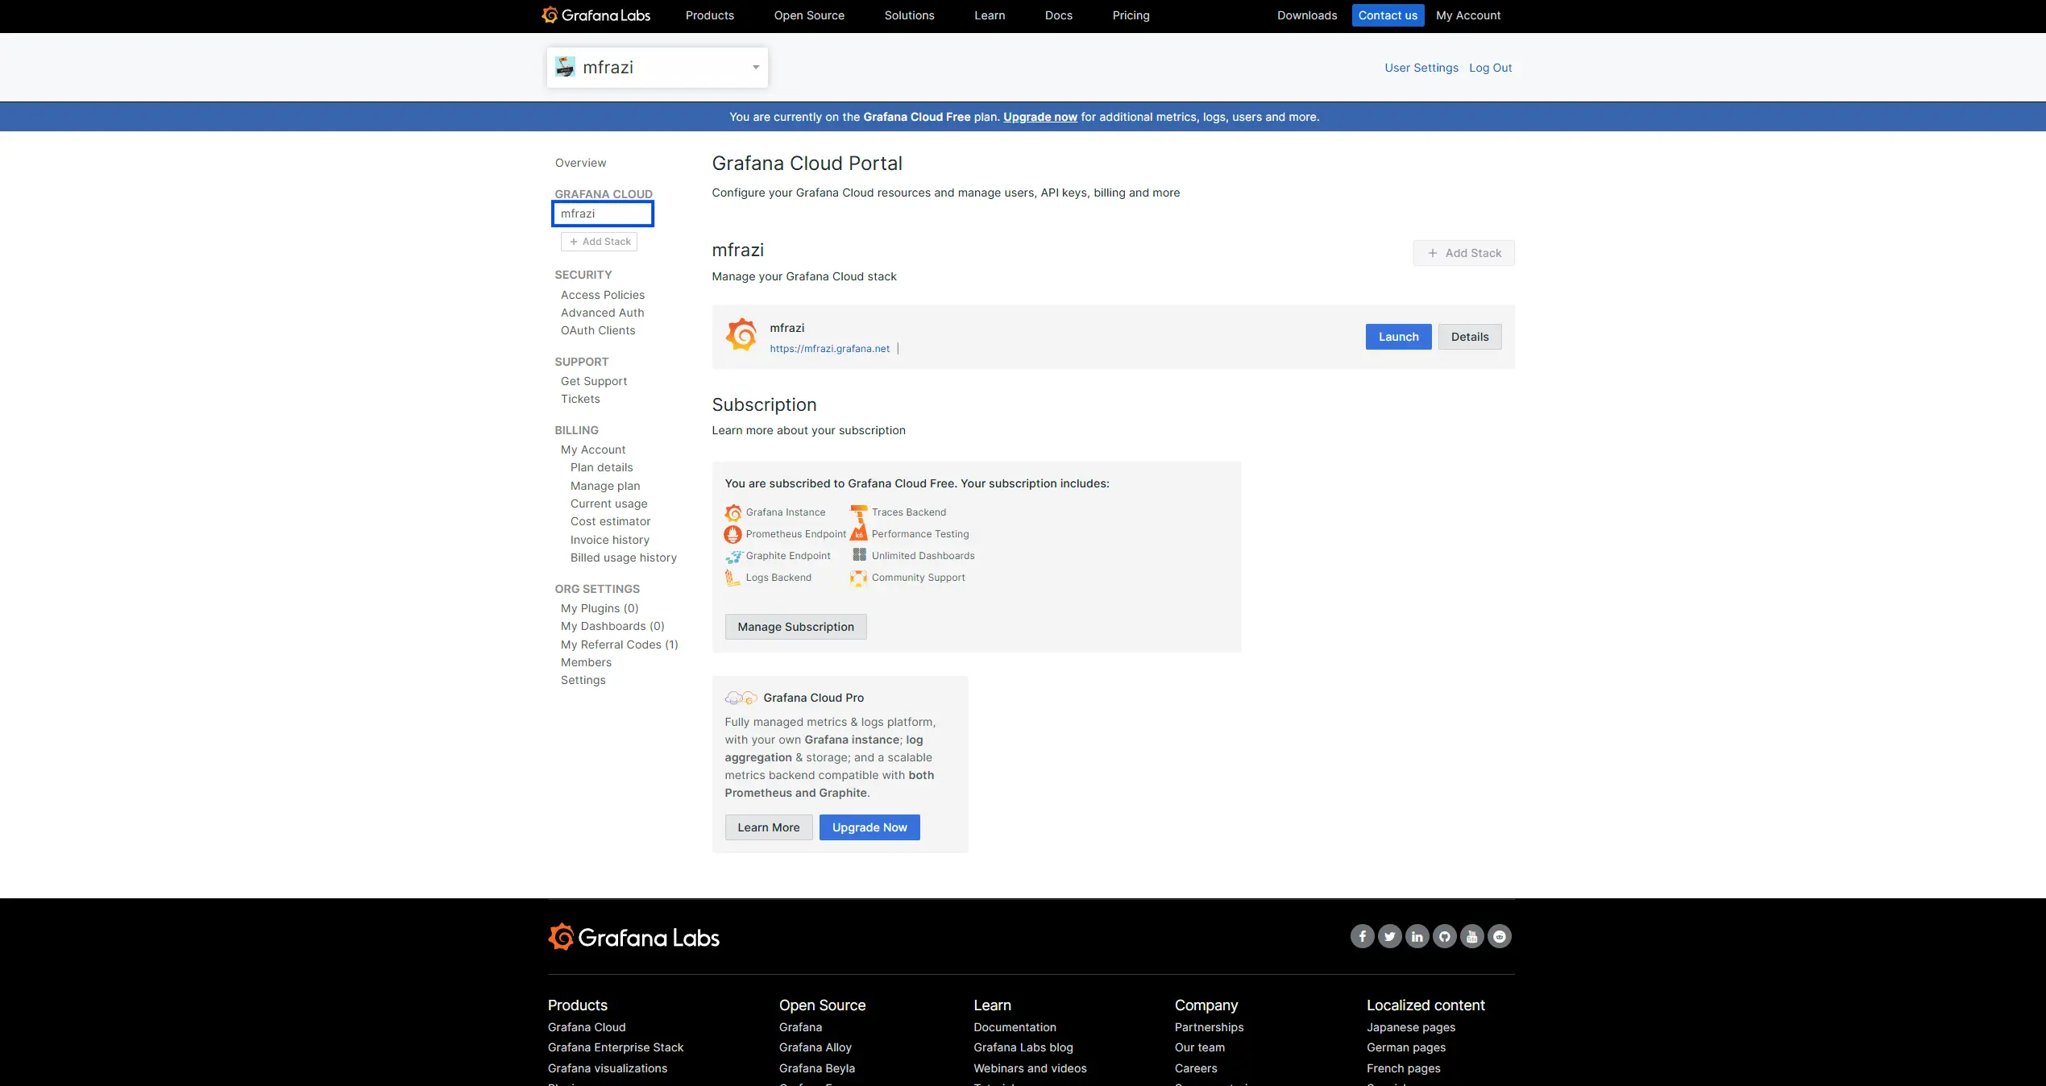The width and height of the screenshot is (2046, 1086).
Task: Click the Prometheus Endpoint icon
Action: pyautogui.click(x=732, y=534)
